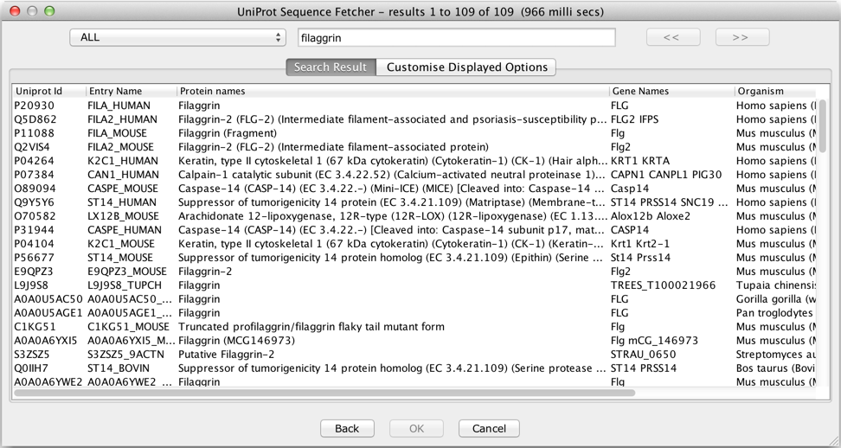
Task: Select the L9J9S8_TUPCH entry
Action: [125, 285]
